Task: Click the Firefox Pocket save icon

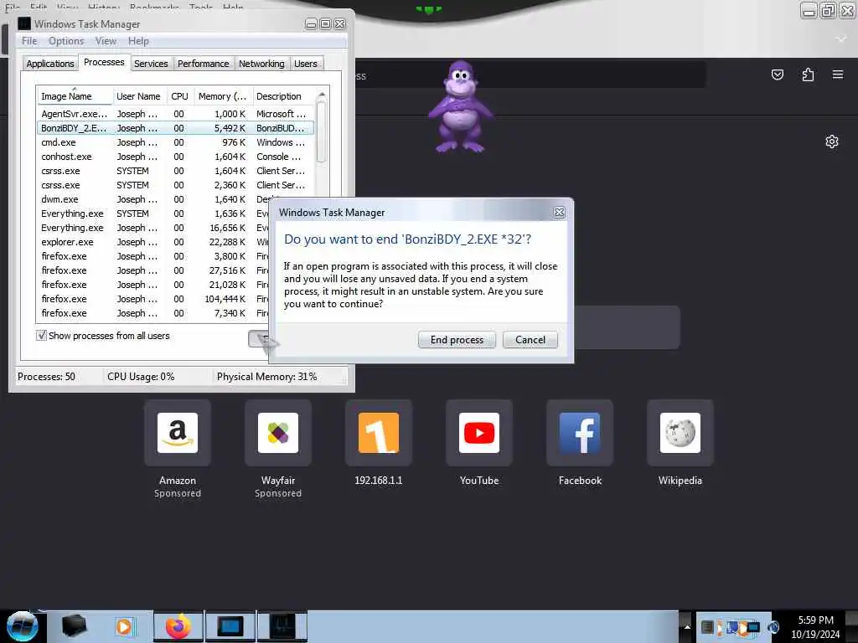Action: (777, 75)
